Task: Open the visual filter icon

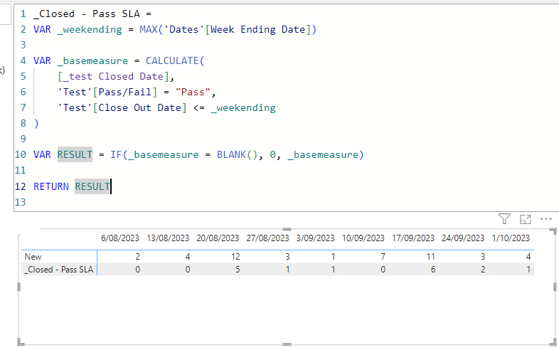Action: click(504, 218)
